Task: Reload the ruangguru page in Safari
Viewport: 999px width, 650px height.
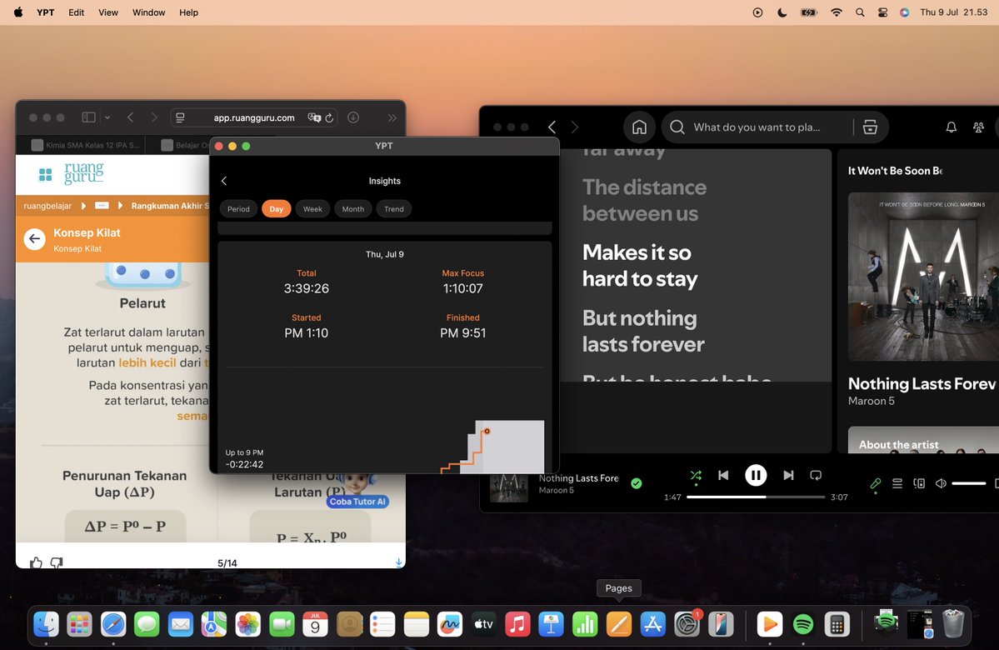Action: point(329,117)
